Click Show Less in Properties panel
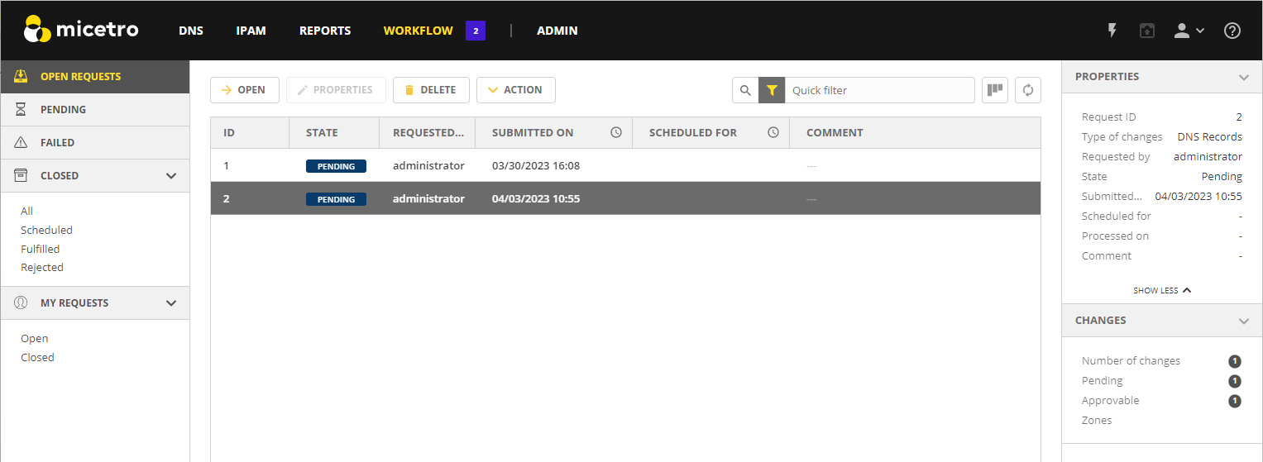 click(1161, 290)
